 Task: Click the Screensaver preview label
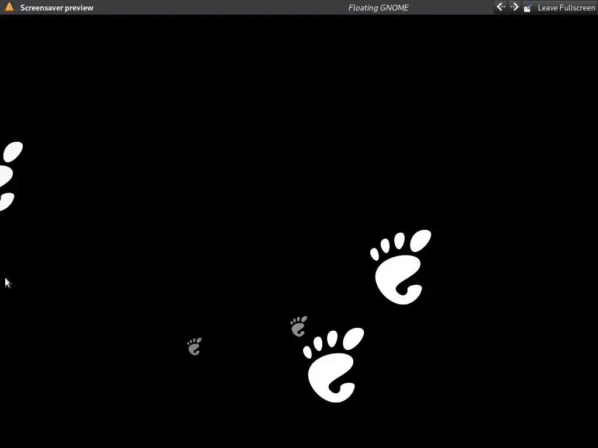57,8
